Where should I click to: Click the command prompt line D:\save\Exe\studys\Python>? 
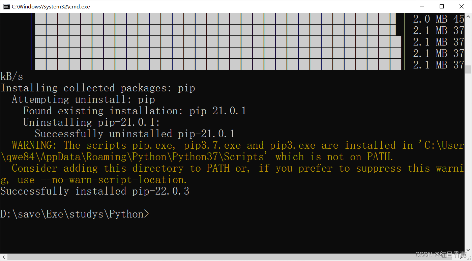click(74, 214)
